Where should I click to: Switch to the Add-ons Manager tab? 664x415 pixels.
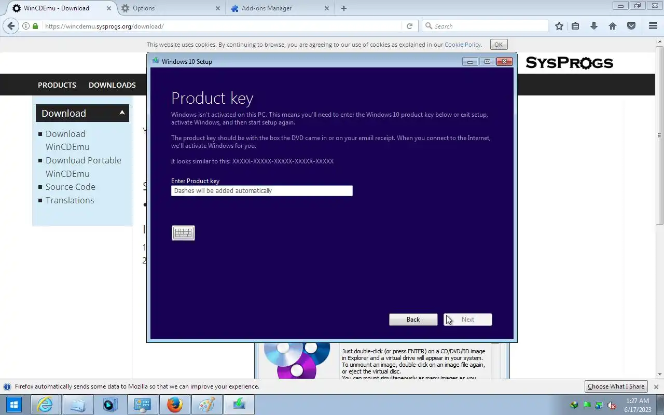[280, 8]
